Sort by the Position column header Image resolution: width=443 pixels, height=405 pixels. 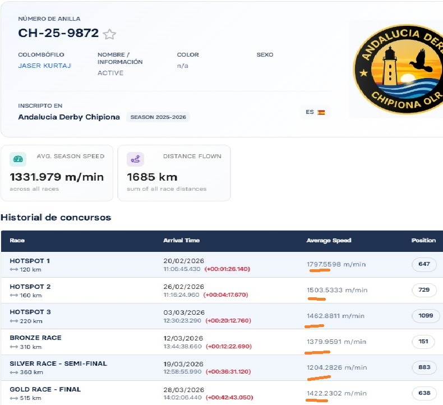[x=423, y=240]
